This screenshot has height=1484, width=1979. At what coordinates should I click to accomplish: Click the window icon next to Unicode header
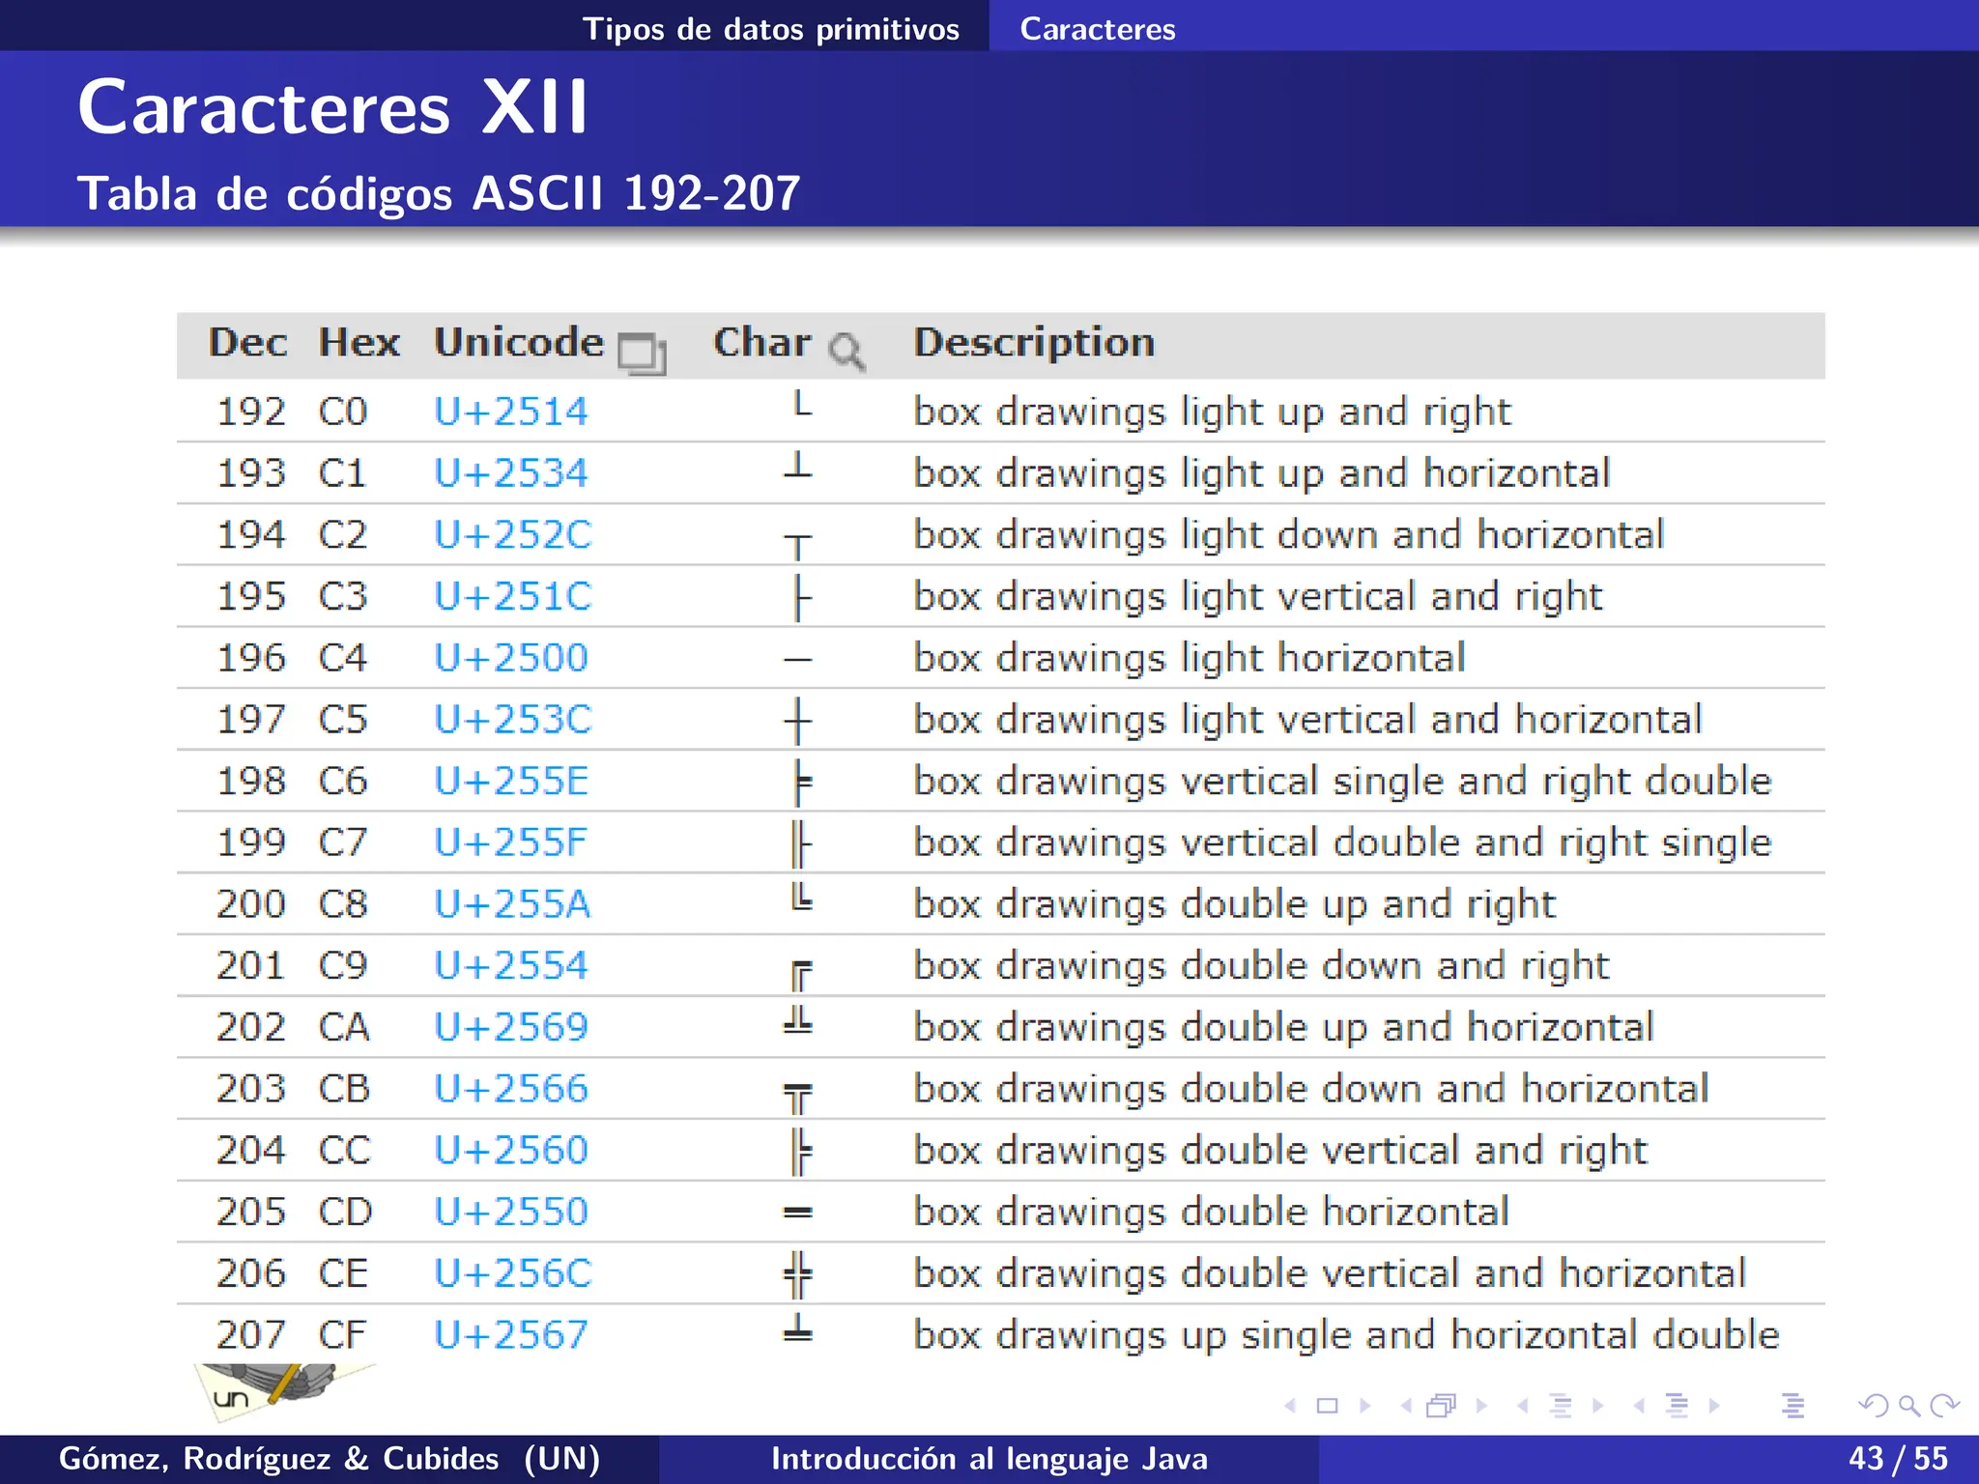[643, 353]
